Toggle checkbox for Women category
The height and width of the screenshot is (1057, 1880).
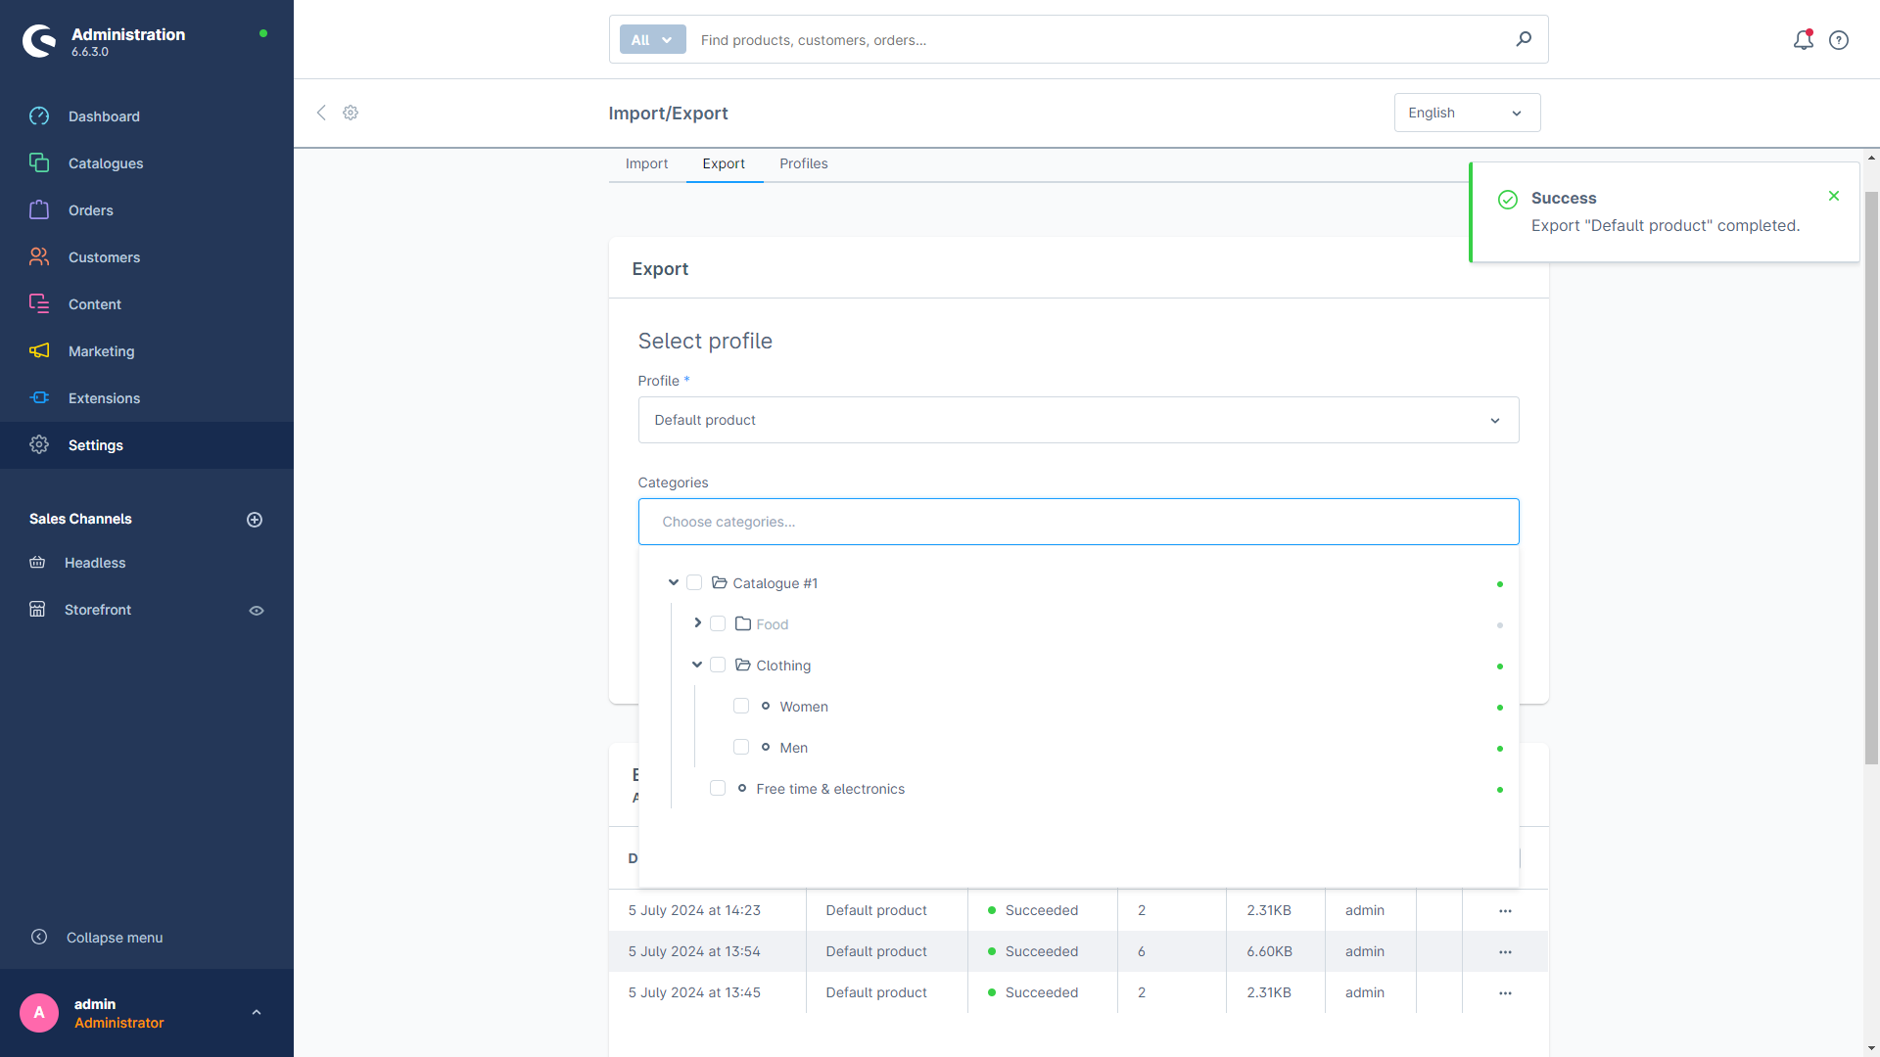(x=741, y=706)
